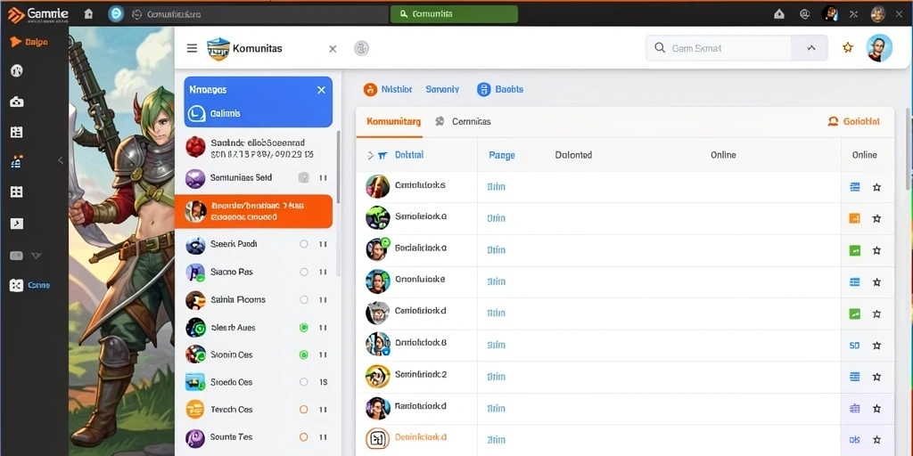The image size is (913, 456).
Task: Expand the dropdown arrow beside the search box
Action: 810,48
